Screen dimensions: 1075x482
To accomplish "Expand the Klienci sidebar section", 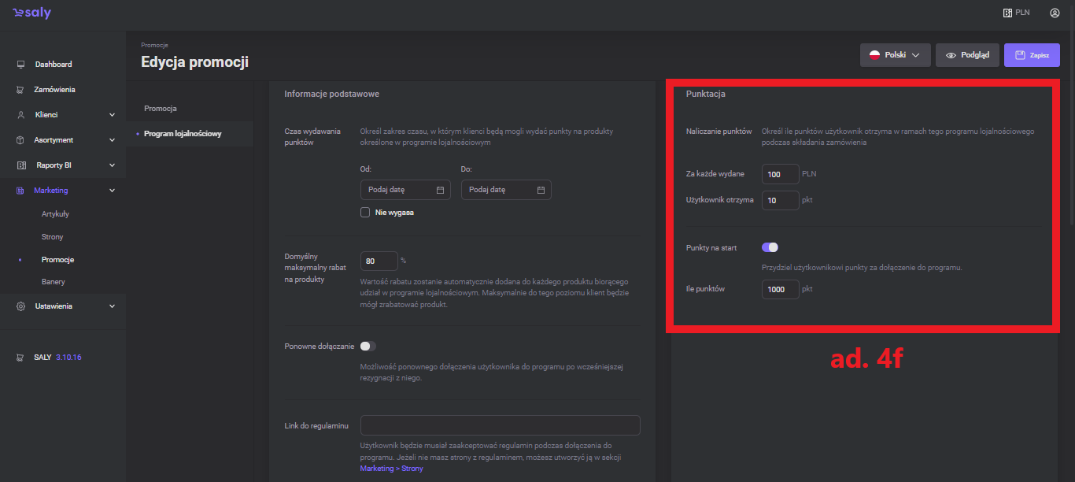I will coord(112,115).
